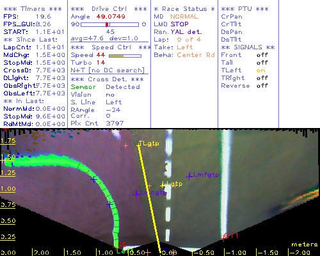Click the Lmcgtp blue cross marker
320x256 pixels.
click(136, 195)
